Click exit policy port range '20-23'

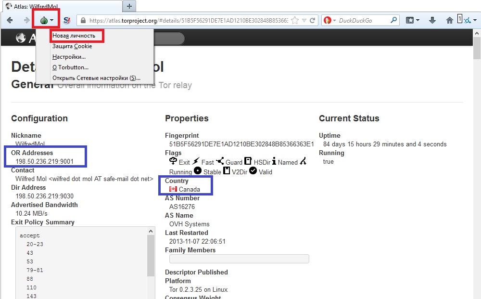click(35, 245)
